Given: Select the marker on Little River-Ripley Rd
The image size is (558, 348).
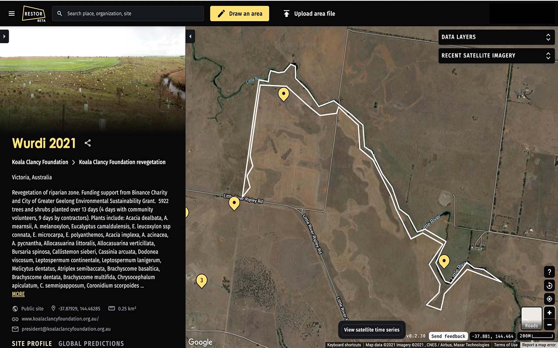Looking at the screenshot, I should pos(234,203).
